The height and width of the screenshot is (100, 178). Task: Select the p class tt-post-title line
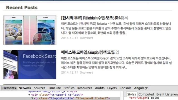(72, 98)
